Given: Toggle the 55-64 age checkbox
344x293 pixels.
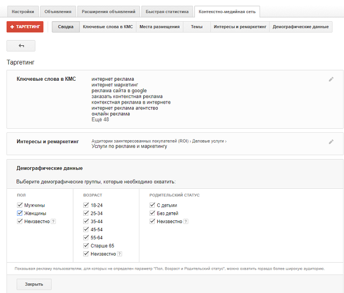Looking at the screenshot, I should [86, 237].
